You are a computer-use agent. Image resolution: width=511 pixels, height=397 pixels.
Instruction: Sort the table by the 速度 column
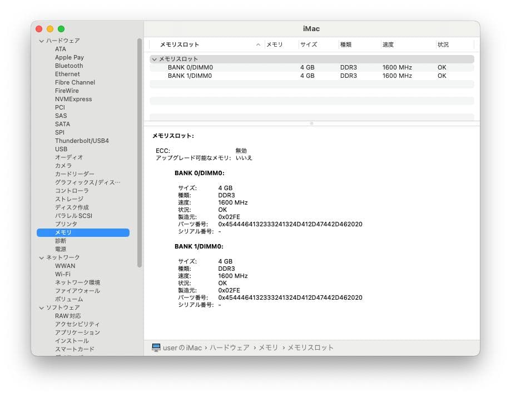[388, 44]
